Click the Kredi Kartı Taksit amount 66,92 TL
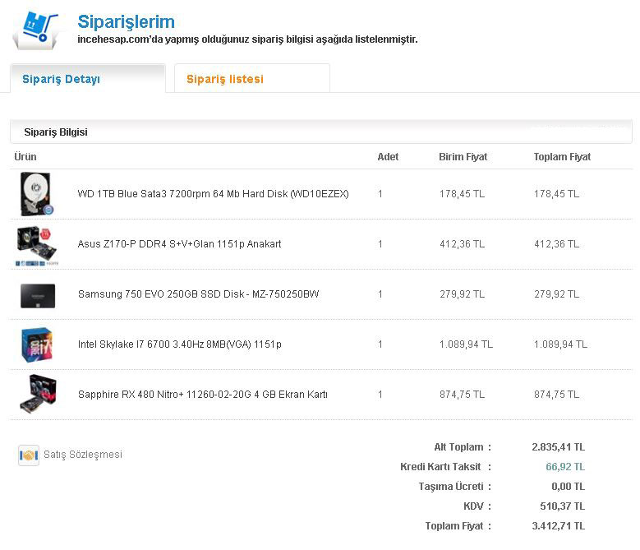Image resolution: width=640 pixels, height=550 pixels. (565, 467)
